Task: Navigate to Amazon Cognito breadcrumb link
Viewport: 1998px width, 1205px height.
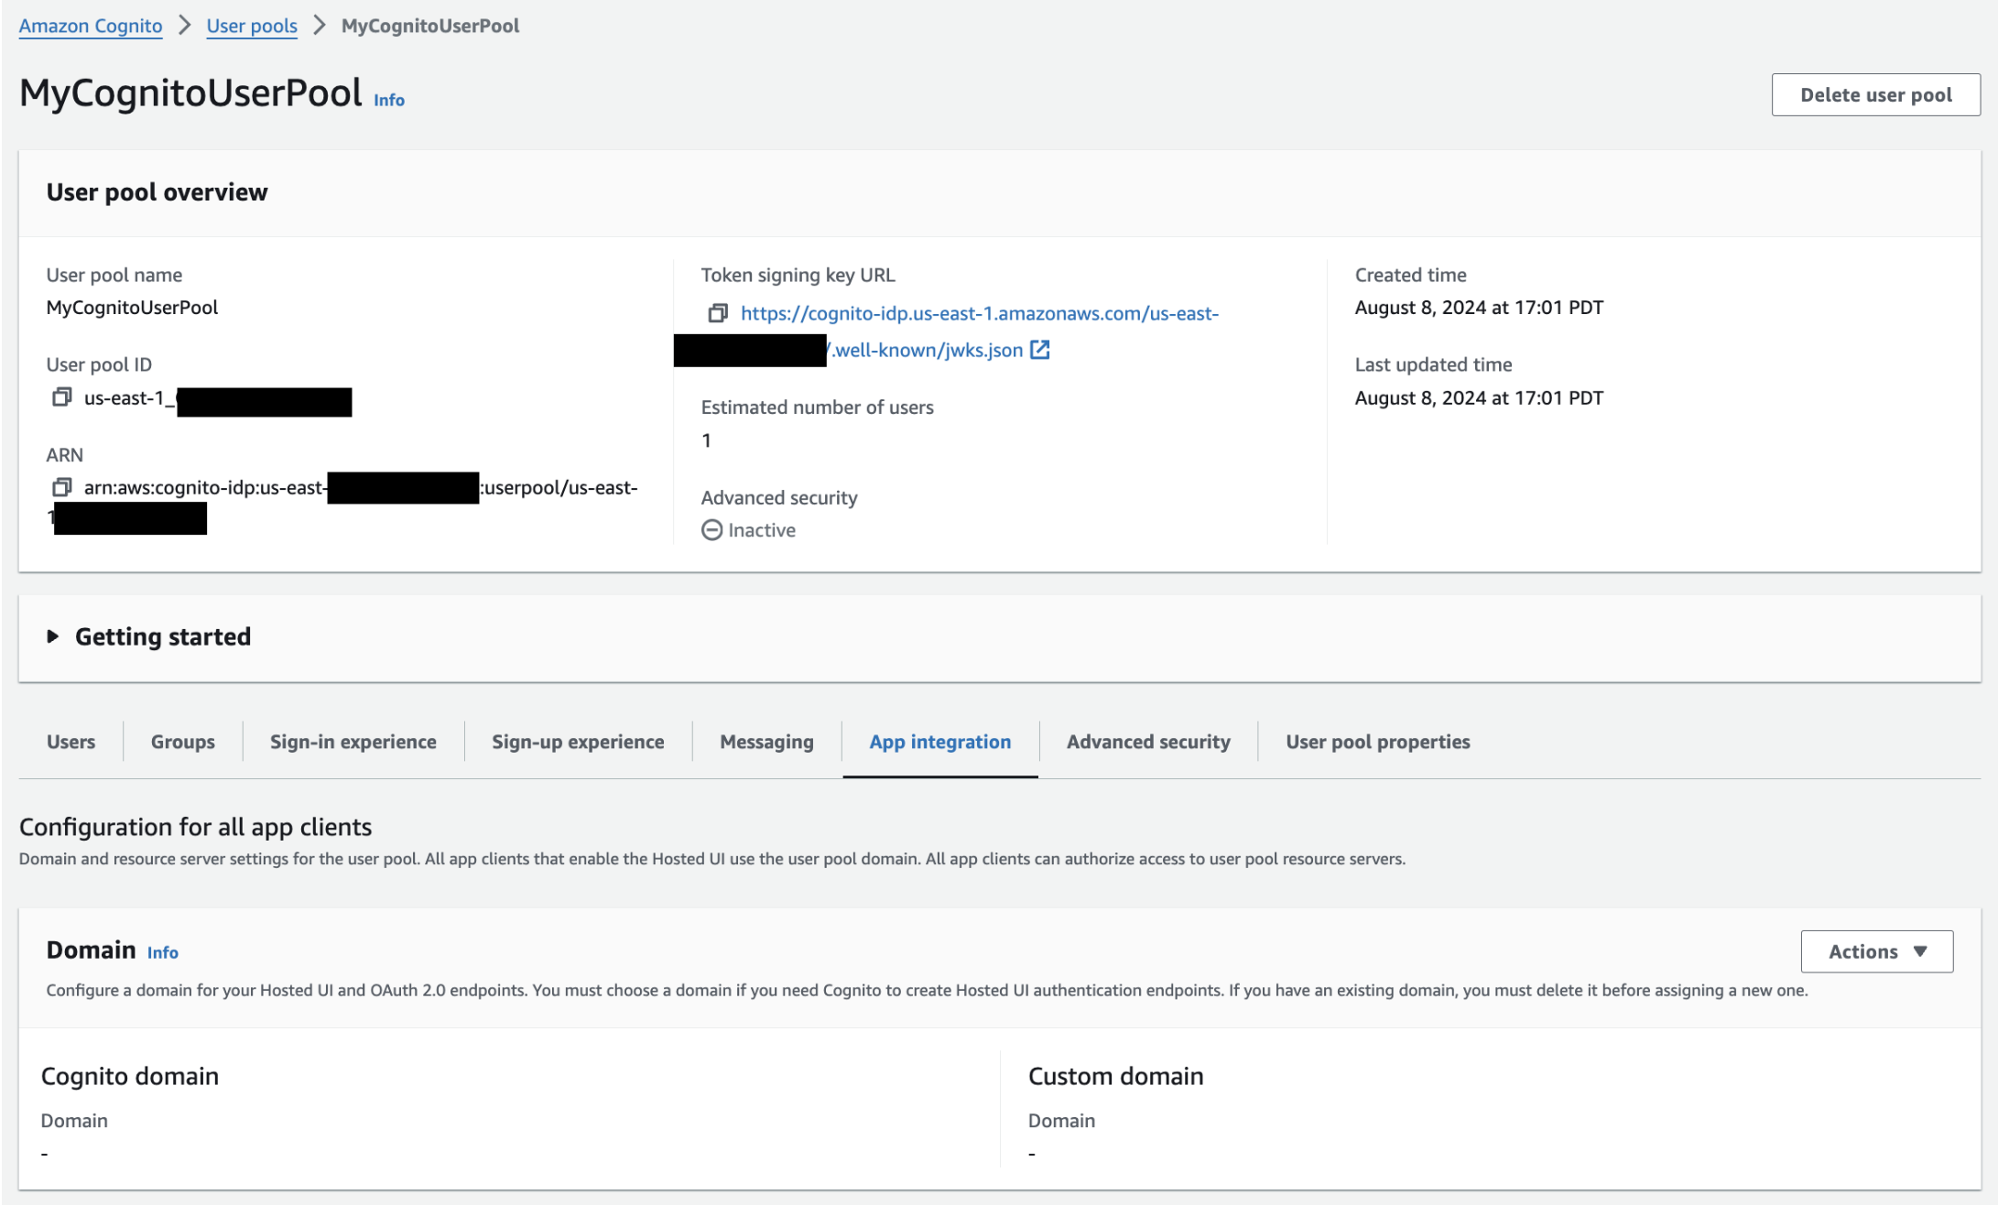Action: click(x=90, y=26)
